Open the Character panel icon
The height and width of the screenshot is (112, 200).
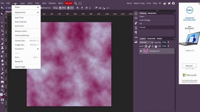(x=136, y=28)
